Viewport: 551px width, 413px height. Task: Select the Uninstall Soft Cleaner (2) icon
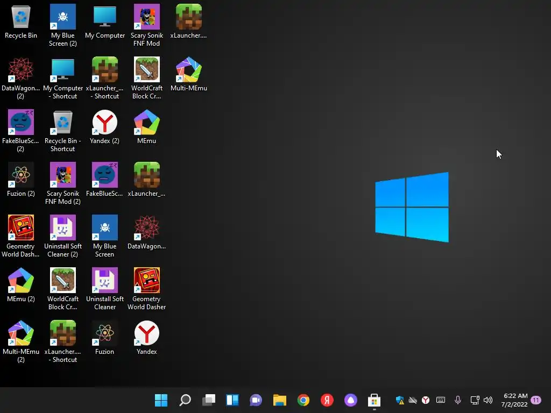[x=63, y=236]
